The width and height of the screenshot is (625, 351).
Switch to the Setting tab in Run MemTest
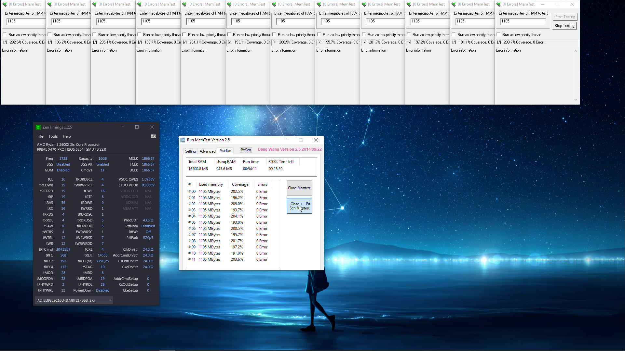[x=190, y=151]
